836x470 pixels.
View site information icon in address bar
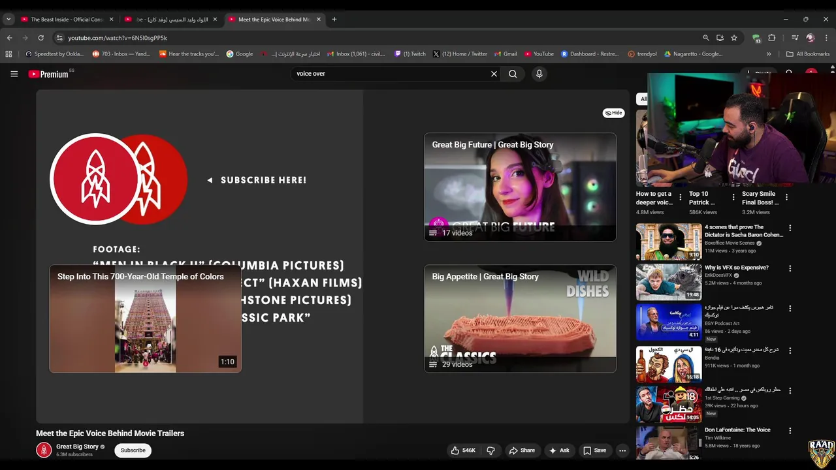[x=59, y=38]
